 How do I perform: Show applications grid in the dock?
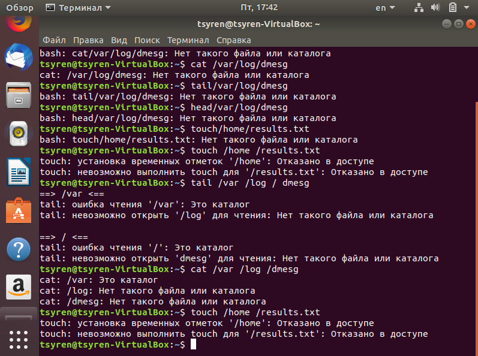(x=19, y=340)
